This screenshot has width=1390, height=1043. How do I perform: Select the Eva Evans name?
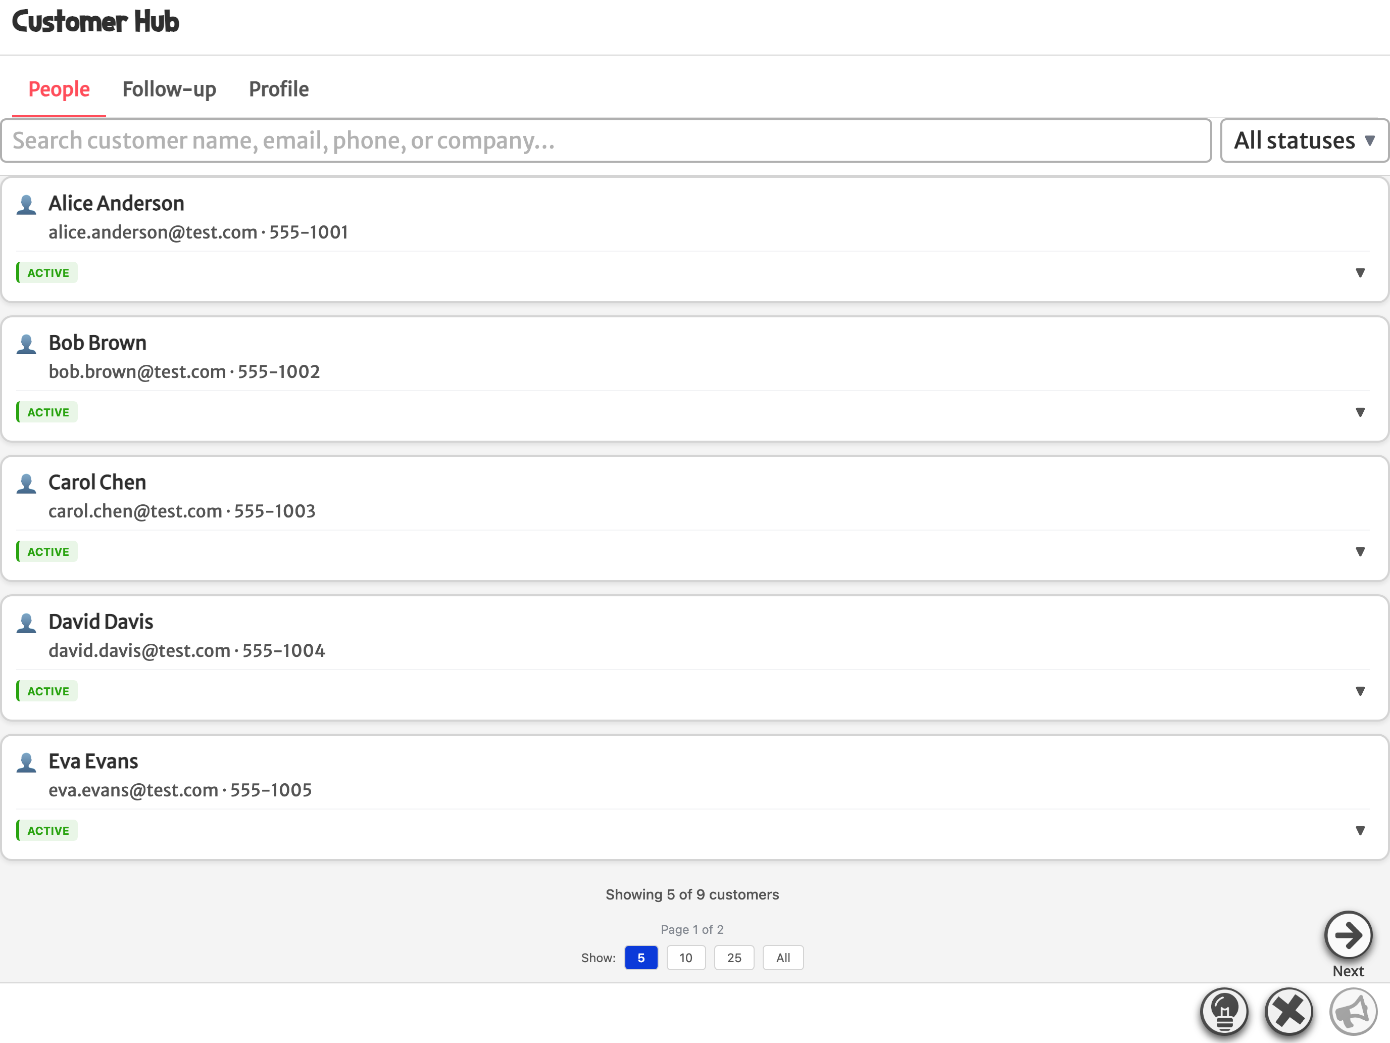93,762
